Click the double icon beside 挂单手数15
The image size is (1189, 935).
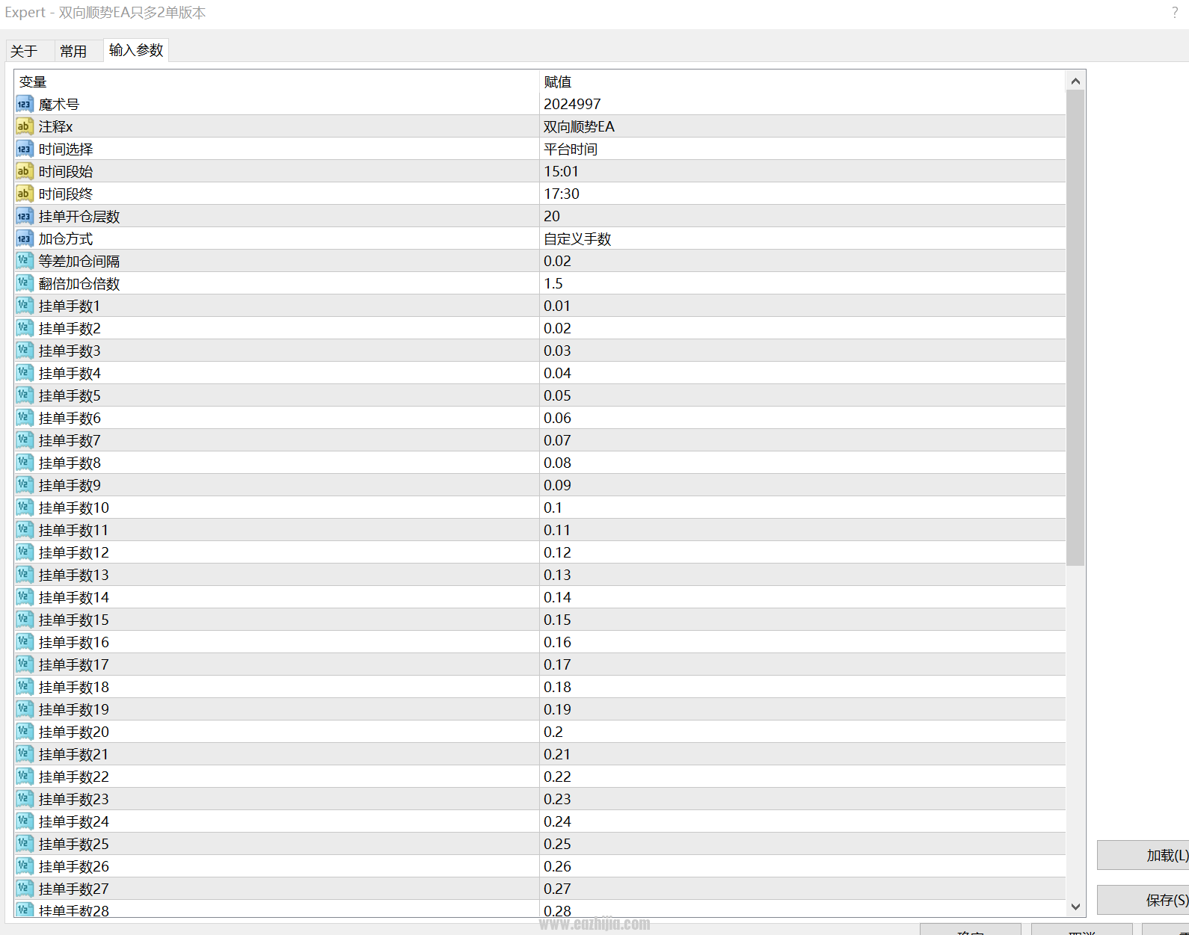click(25, 620)
